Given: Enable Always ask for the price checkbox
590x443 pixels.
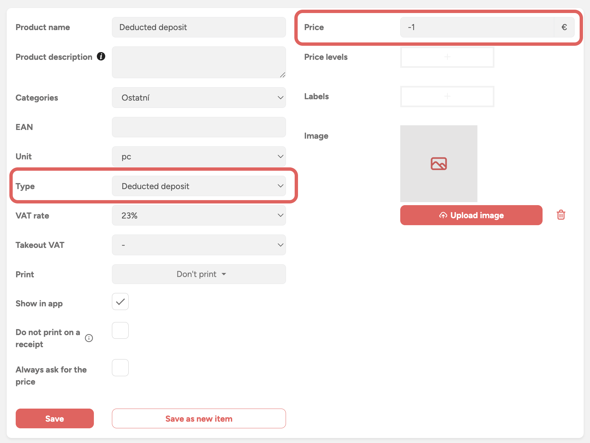Looking at the screenshot, I should [x=120, y=367].
